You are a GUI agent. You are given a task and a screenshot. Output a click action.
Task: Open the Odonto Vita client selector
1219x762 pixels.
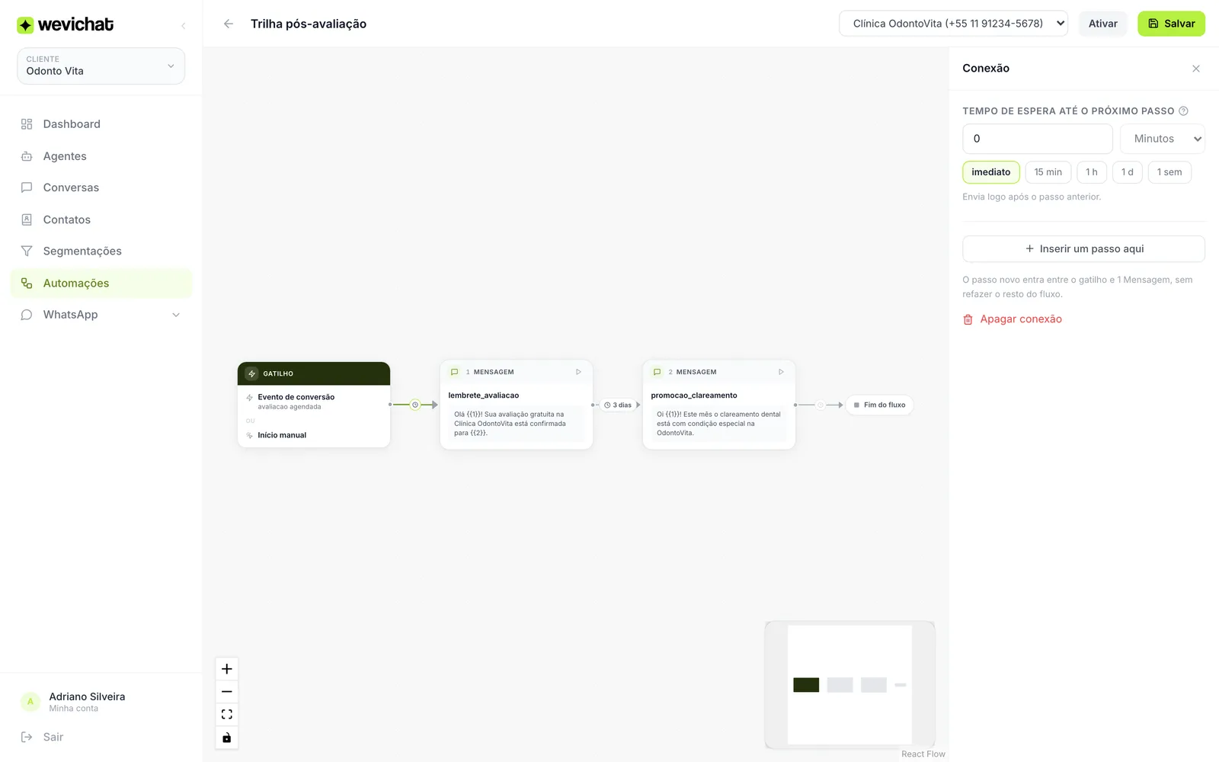click(101, 66)
